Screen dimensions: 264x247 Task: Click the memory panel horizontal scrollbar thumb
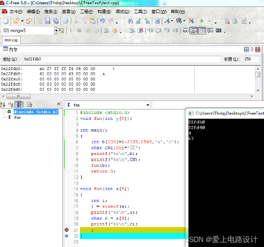point(18,96)
